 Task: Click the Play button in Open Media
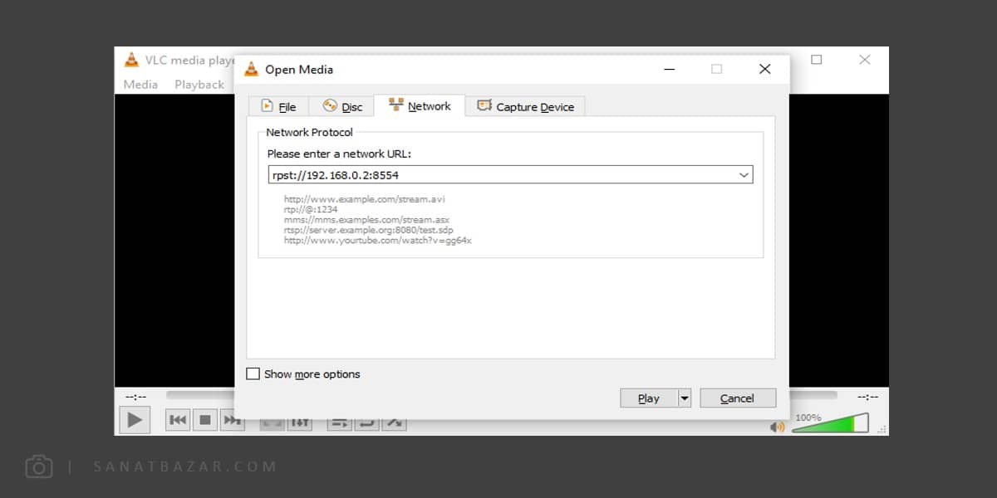click(649, 398)
